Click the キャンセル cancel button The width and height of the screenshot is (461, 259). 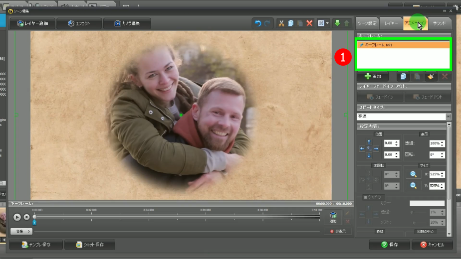coord(432,245)
